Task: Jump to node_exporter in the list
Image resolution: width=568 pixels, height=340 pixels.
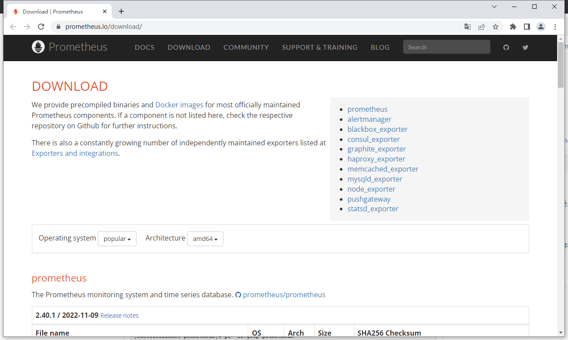Action: pos(371,189)
